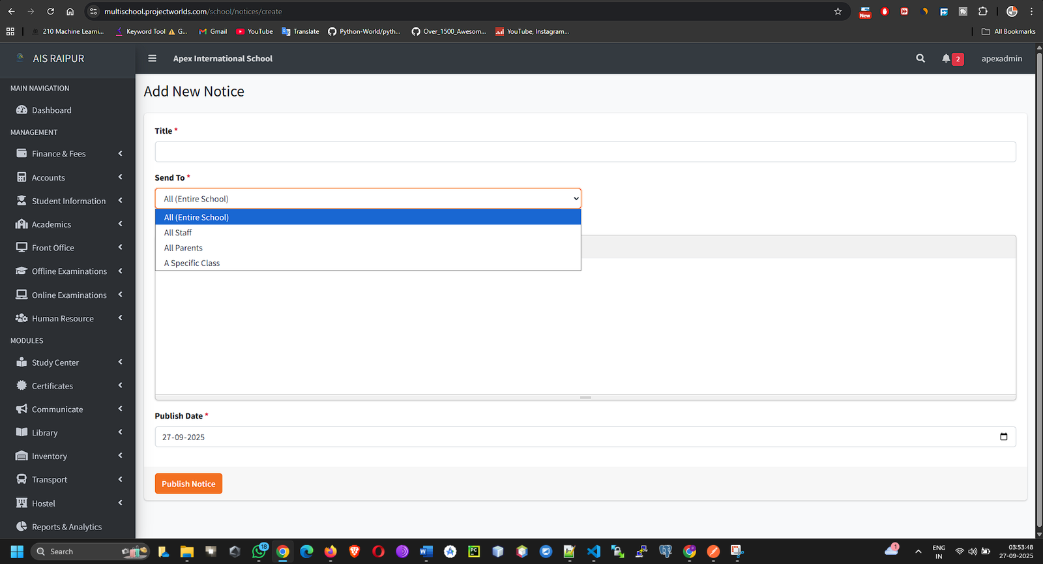Expand the Academics submenu chevron
This screenshot has width=1043, height=564.
pos(121,224)
